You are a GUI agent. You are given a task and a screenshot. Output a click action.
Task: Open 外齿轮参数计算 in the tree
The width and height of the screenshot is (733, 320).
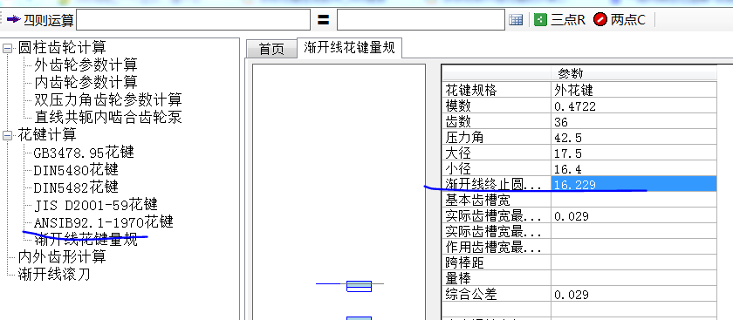(86, 65)
